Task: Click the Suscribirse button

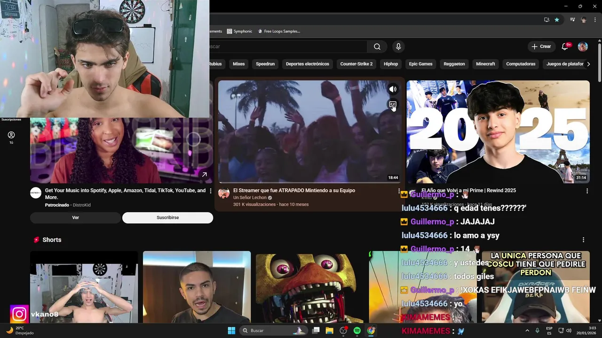Action: (x=168, y=218)
